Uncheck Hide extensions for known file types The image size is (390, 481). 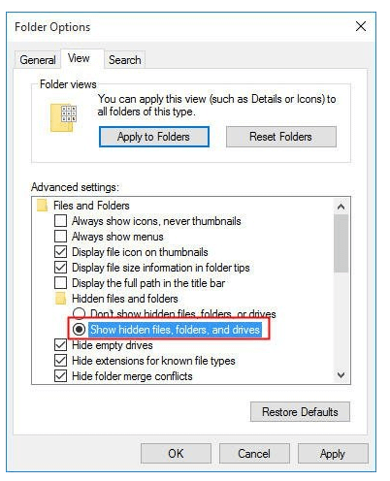(x=61, y=361)
